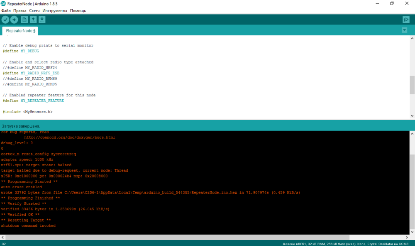Open the Serial Monitor magnifier icon

406,20
